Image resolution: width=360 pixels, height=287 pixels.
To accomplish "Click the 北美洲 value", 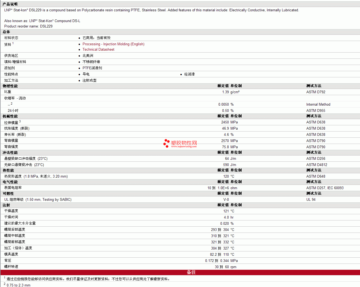I will (x=88, y=56).
